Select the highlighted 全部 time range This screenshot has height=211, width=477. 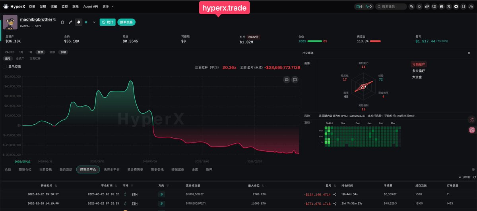click(41, 52)
